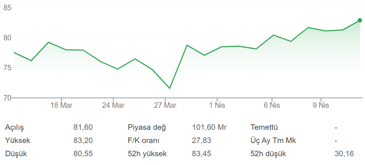The height and width of the screenshot is (165, 365).
Task: Click the Üç Ay Tm Mk label
Action: click(x=273, y=140)
